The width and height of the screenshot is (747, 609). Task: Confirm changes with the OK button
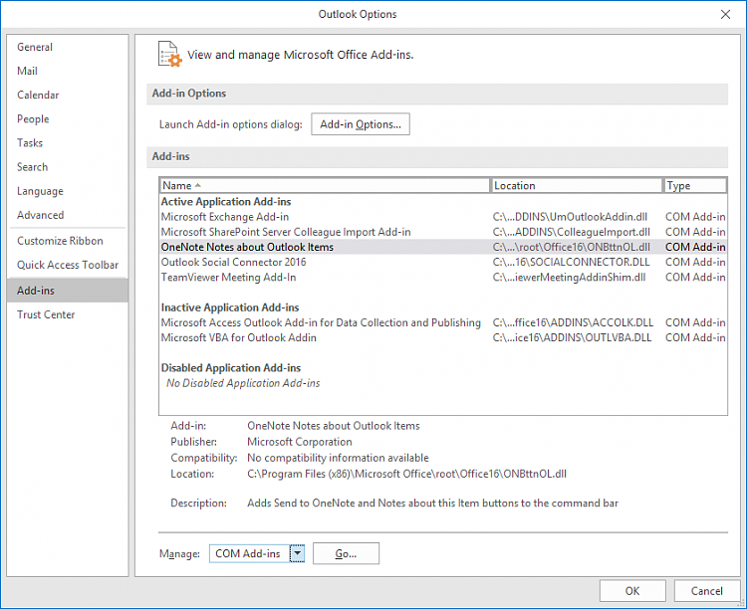(x=631, y=590)
